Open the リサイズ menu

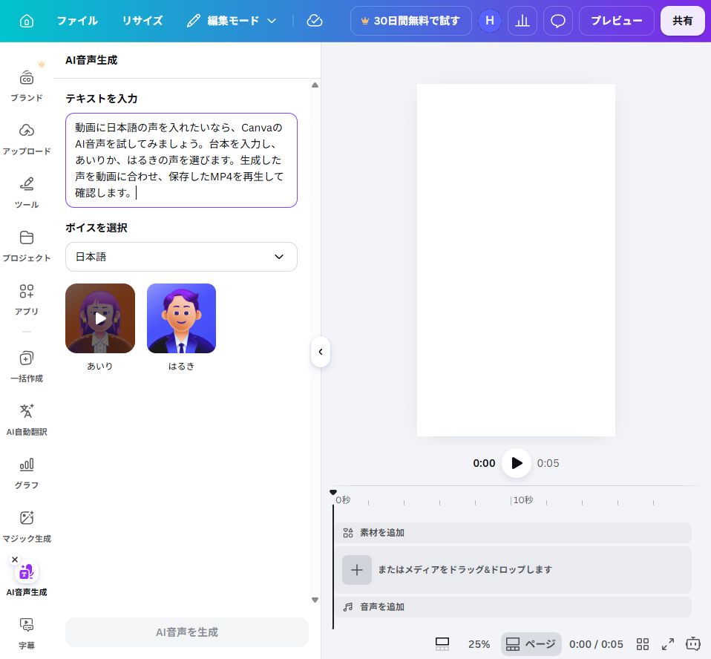[x=142, y=21]
